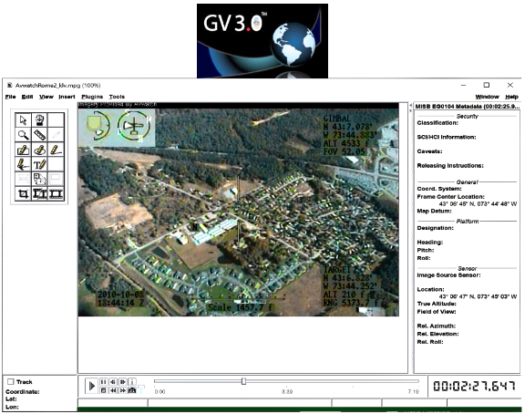Select the arrow pointer tool
The image size is (525, 414).
(23, 119)
